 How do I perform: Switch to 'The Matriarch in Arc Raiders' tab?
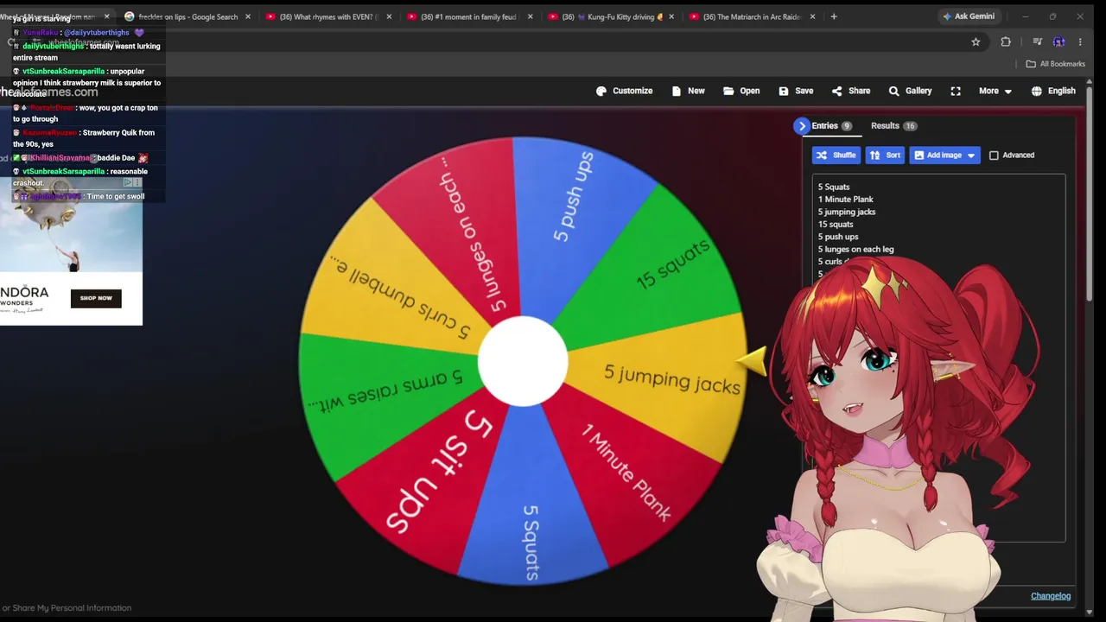752,16
